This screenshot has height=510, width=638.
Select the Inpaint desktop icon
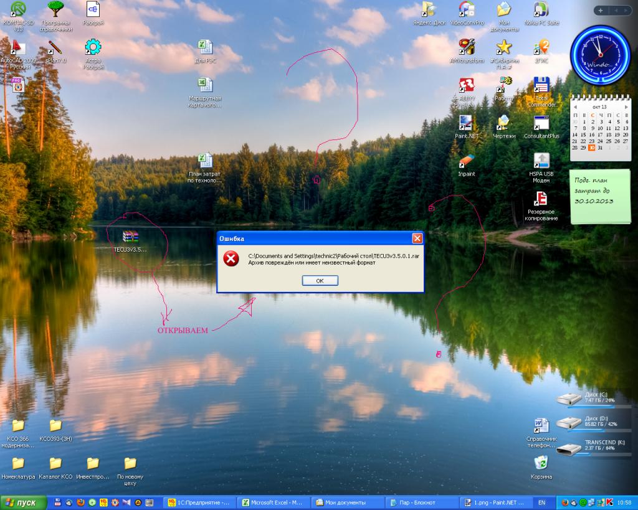(466, 161)
